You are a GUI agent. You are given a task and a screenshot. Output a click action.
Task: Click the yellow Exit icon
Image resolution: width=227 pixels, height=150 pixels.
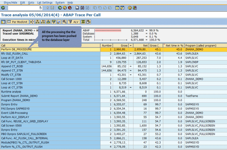pyautogui.click(x=65, y=8)
